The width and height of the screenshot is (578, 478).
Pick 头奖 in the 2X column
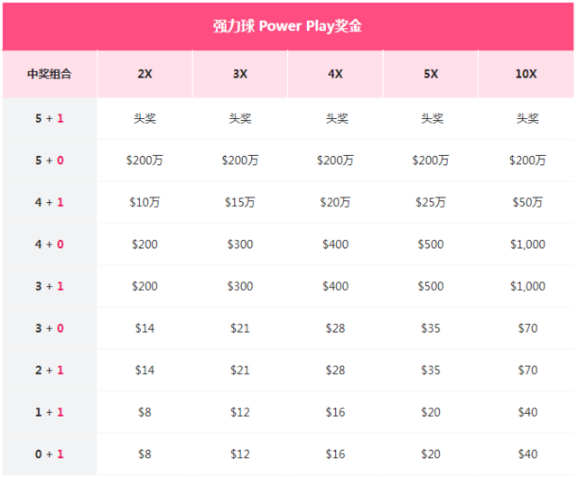pyautogui.click(x=144, y=118)
